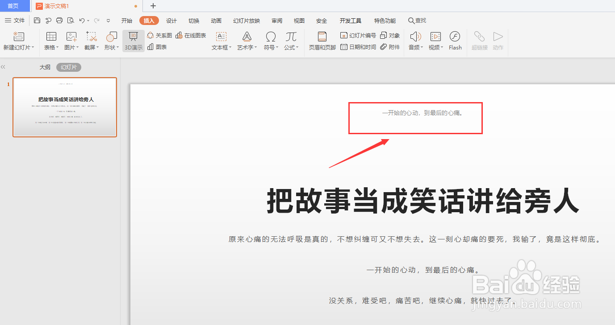
Task: Switch to the 切换 ribbon tab
Action: pos(194,21)
